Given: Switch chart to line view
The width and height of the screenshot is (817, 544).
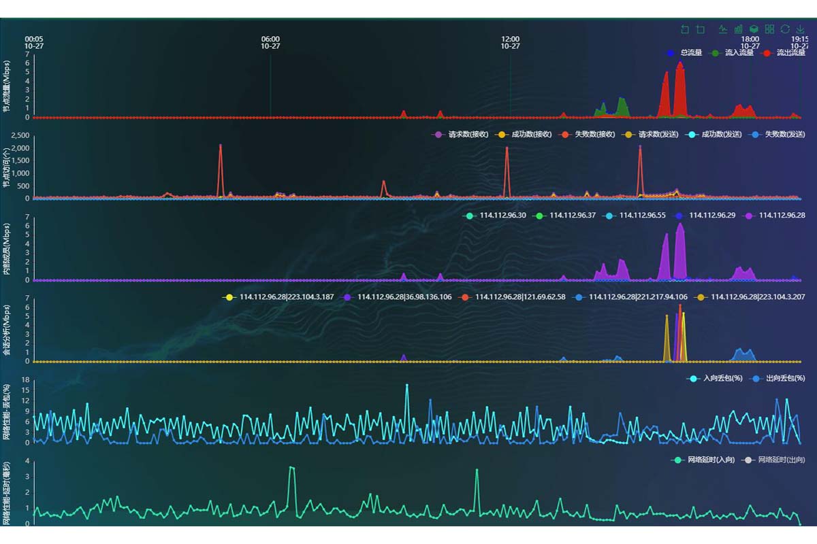Looking at the screenshot, I should click(722, 29).
